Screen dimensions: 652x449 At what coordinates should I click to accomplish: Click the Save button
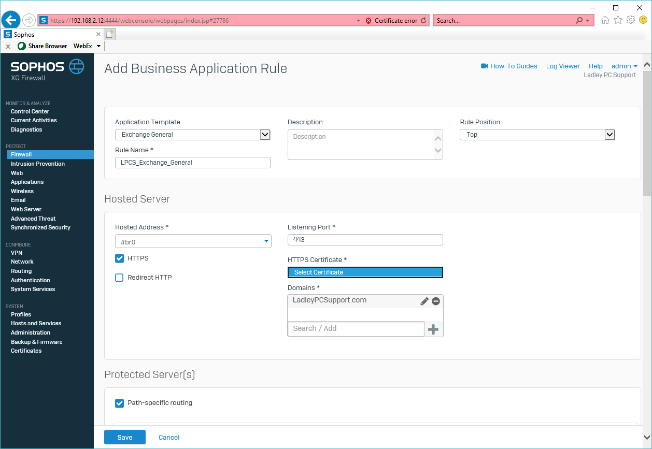coord(124,438)
